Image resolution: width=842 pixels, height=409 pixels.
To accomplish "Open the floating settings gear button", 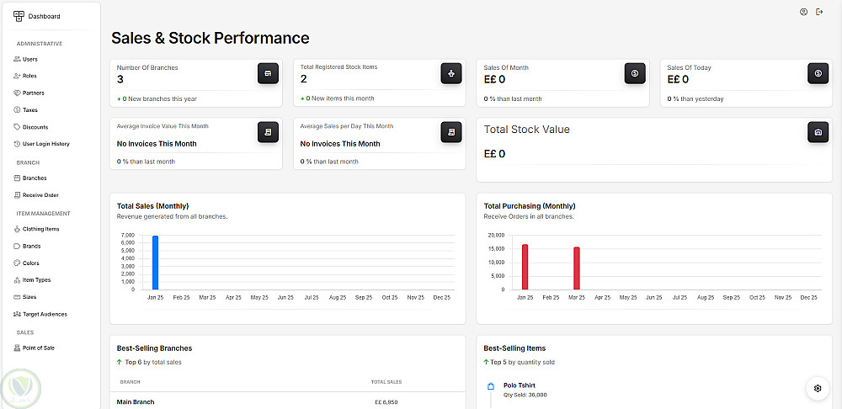I will [818, 388].
